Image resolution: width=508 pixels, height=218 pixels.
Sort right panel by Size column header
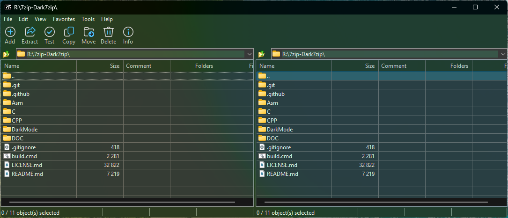355,66
